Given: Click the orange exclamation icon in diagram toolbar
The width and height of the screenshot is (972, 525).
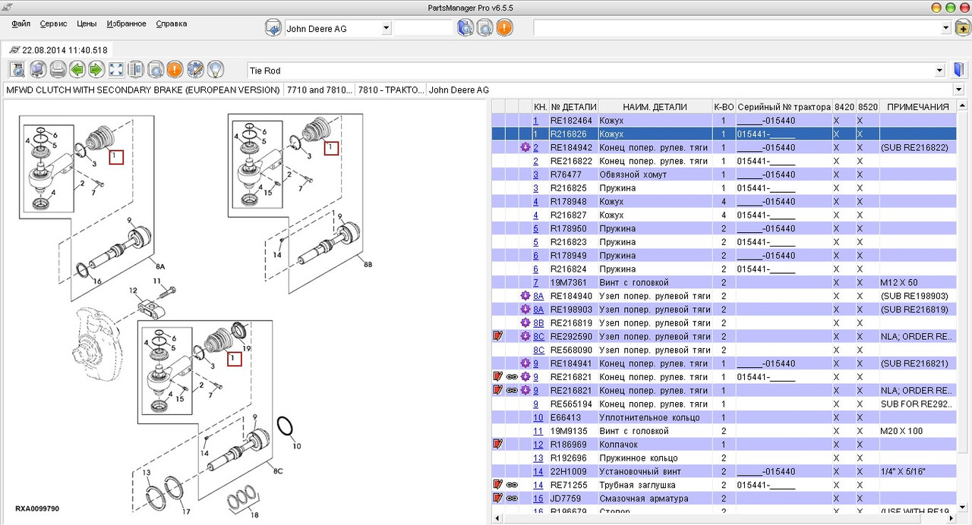Looking at the screenshot, I should click(x=175, y=71).
